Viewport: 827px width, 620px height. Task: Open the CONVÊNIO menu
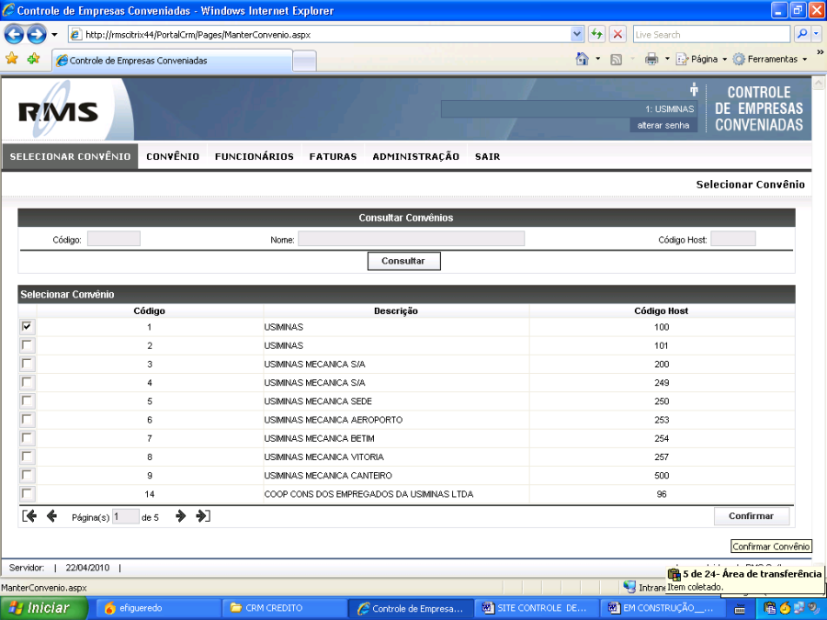point(173,156)
